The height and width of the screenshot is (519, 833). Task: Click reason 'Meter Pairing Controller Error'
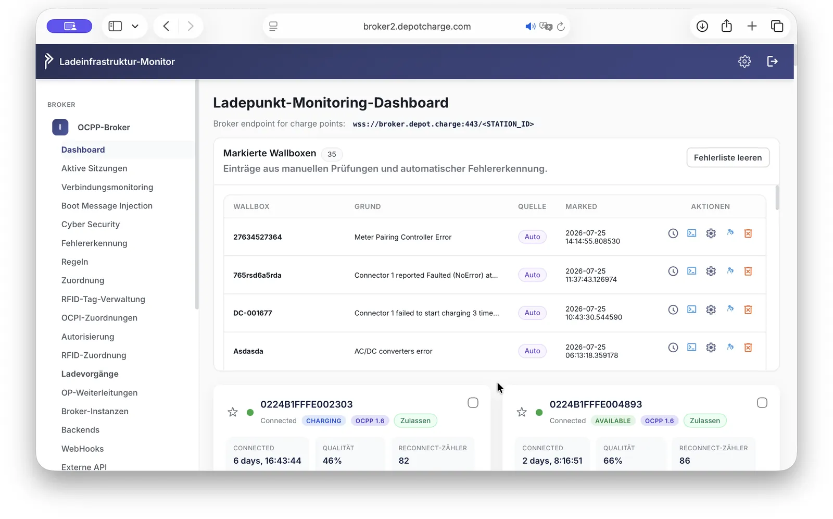click(x=403, y=237)
